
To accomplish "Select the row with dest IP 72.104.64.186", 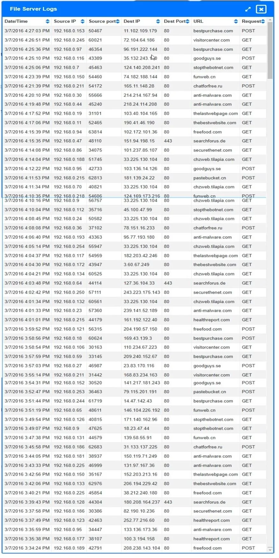I will (134, 40).
